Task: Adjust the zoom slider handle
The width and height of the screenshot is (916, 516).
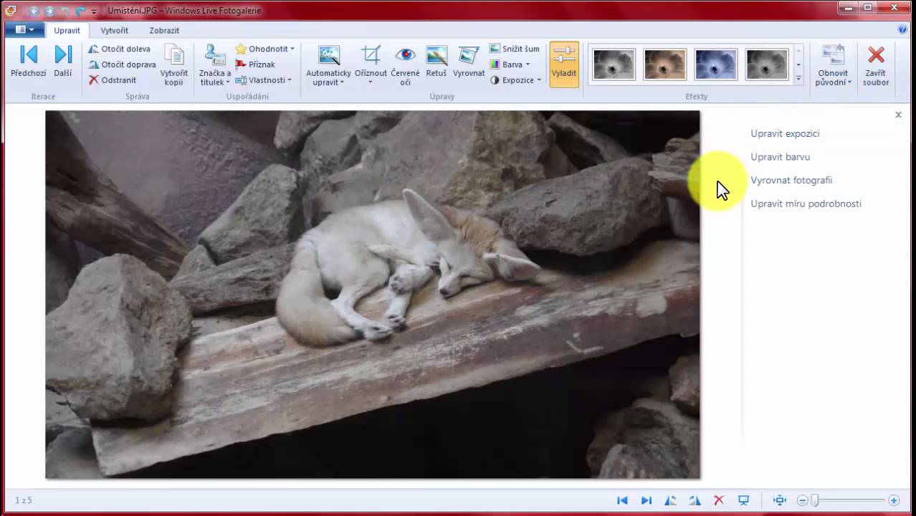Action: 814,500
